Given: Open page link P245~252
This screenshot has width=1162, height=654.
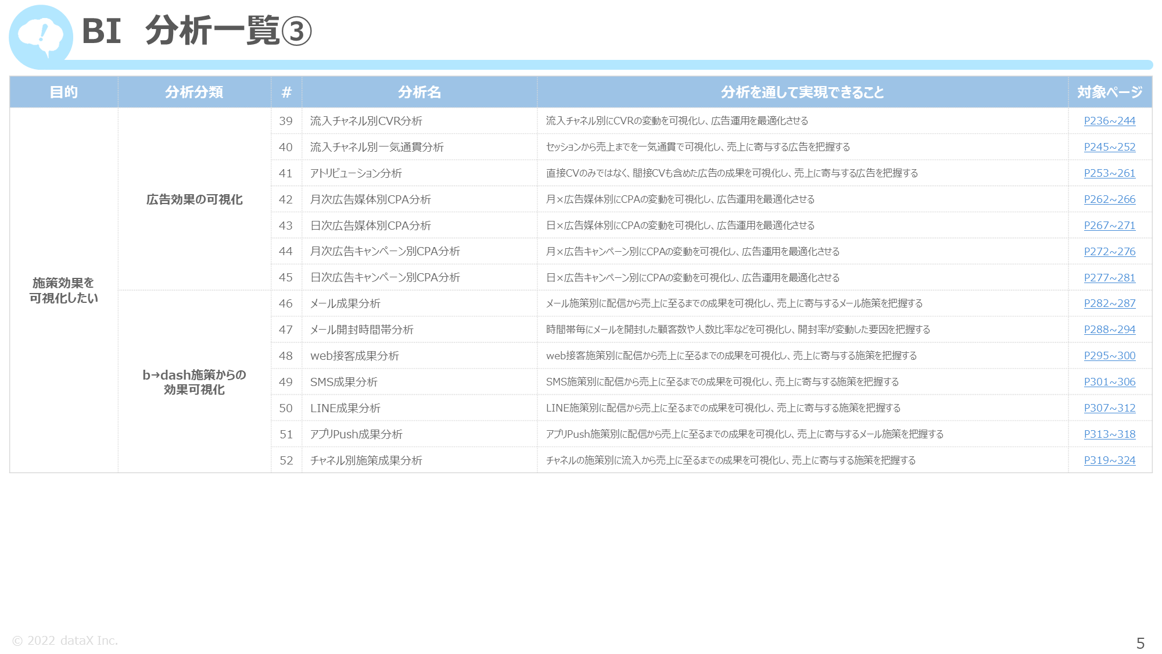Looking at the screenshot, I should tap(1109, 147).
